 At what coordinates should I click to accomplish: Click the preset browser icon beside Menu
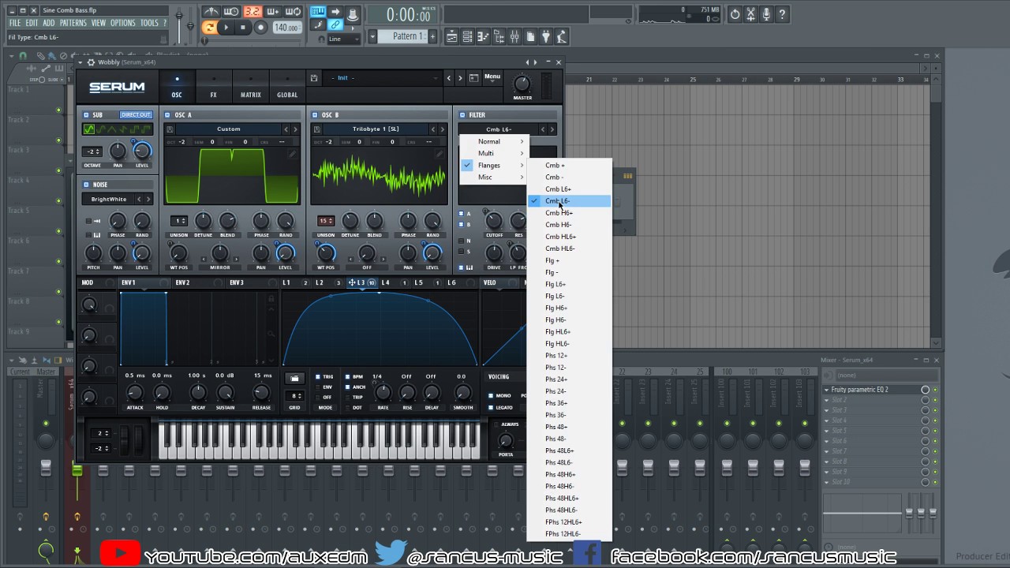click(x=473, y=78)
